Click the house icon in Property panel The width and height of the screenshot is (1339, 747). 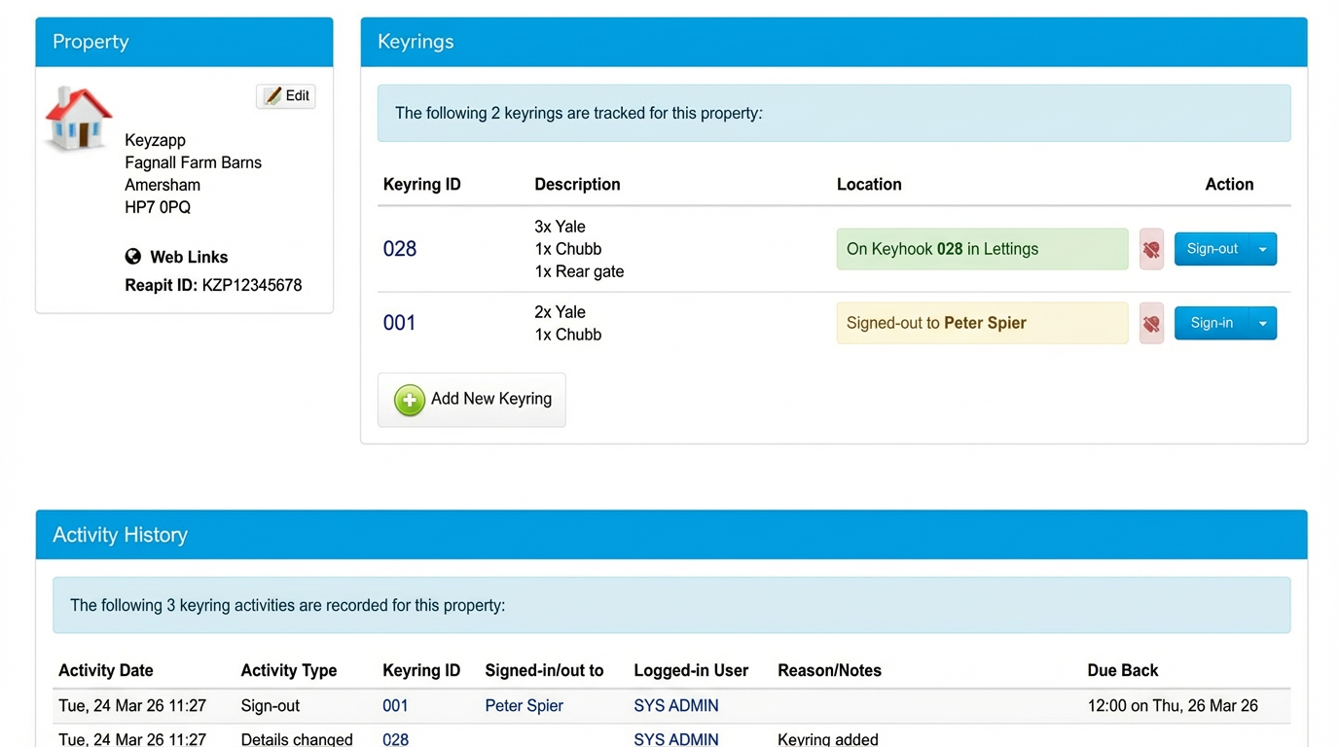[79, 119]
